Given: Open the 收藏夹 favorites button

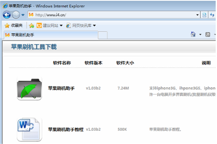Looking at the screenshot, I should point(14,25).
